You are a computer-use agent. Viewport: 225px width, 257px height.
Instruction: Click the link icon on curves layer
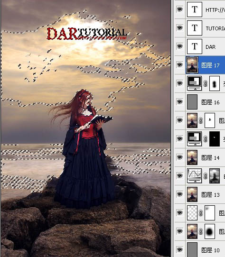click(206, 176)
